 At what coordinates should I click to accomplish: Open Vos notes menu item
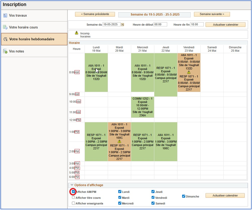[x=17, y=51]
